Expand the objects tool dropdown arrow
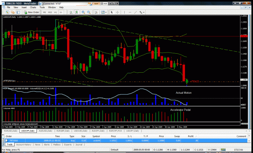This screenshot has height=153, width=253. (x=144, y=12)
